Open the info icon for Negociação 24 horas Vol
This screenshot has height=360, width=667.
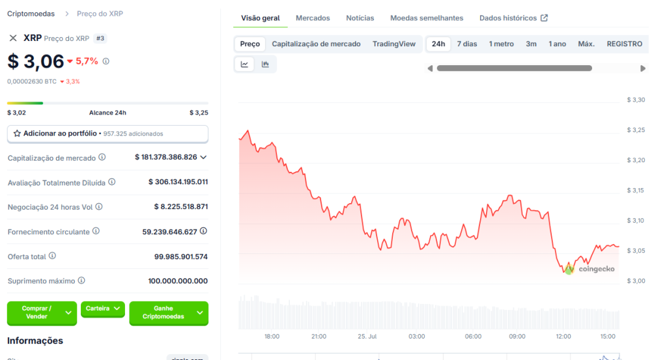tap(99, 206)
